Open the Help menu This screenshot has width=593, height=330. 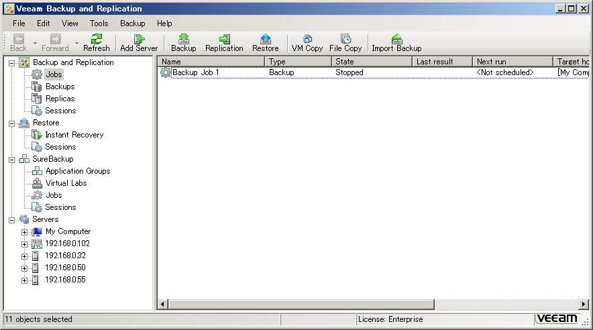pyautogui.click(x=164, y=23)
